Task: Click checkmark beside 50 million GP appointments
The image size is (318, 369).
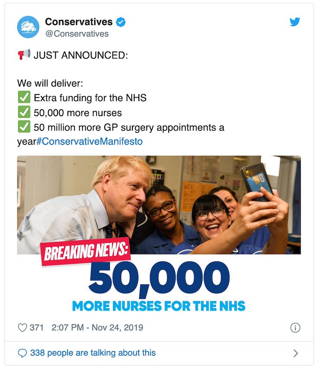Action: click(23, 127)
